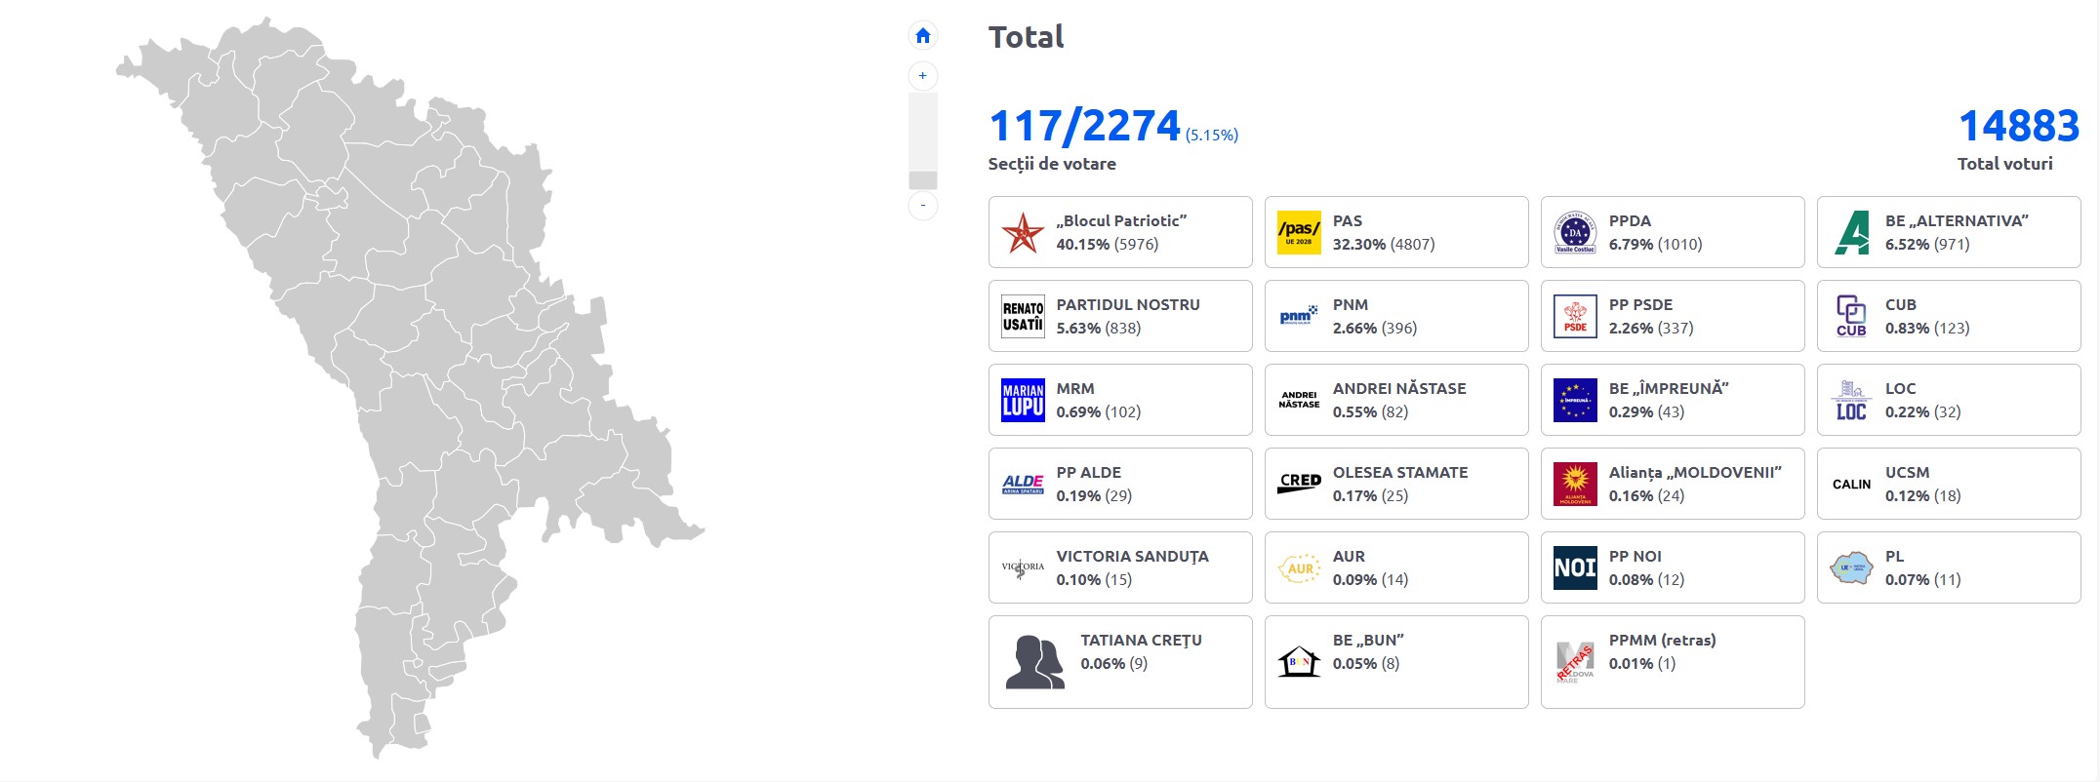Select the PPMM (retras) party name
Viewport: 2100px width, 782px height.
pyautogui.click(x=1662, y=641)
